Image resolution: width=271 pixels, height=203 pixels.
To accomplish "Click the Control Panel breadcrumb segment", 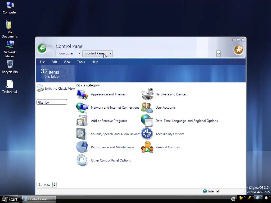I will point(96,53).
